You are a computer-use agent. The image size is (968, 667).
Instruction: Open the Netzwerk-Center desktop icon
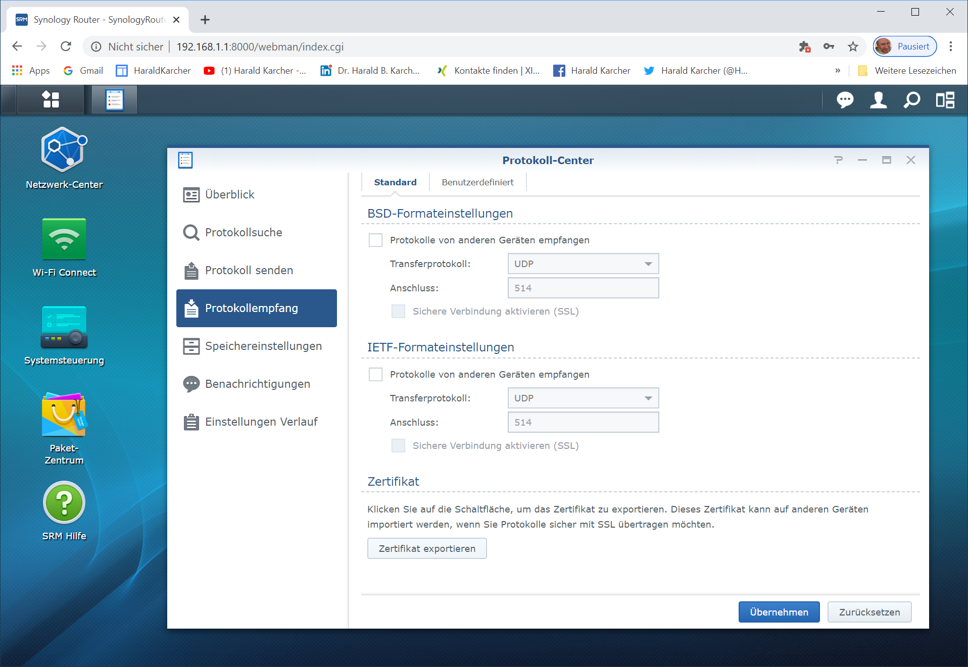64,150
